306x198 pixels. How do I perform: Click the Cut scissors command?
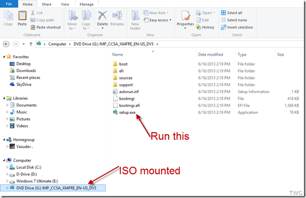(x=36, y=13)
